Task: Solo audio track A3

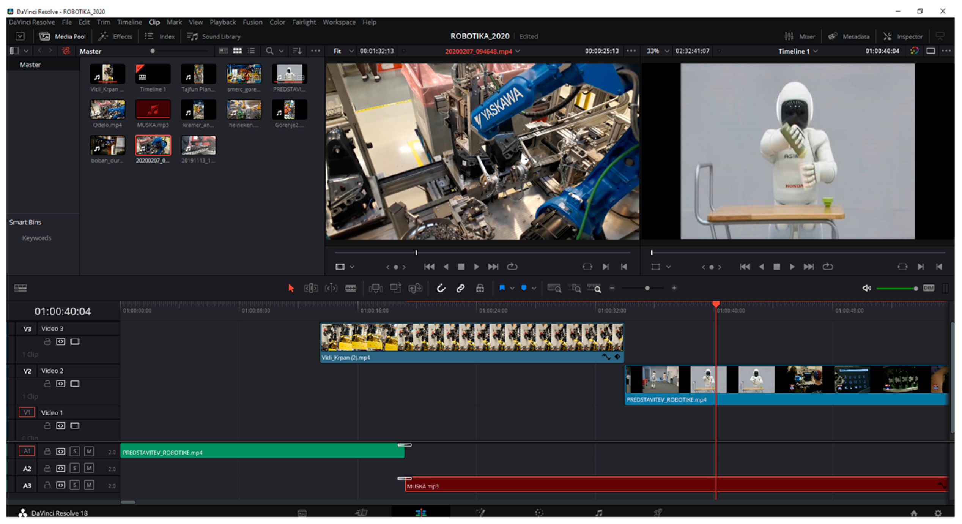Action: pos(75,485)
